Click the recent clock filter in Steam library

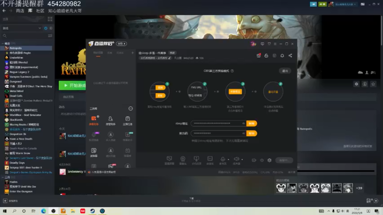45,28
